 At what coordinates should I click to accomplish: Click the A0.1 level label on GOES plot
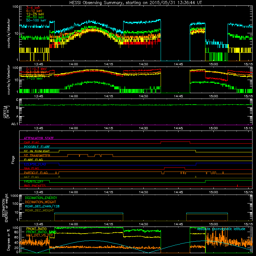tap(15, 124)
